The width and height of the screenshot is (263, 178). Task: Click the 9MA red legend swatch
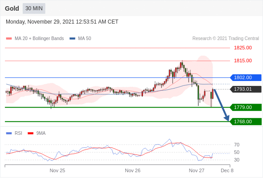click(x=30, y=133)
